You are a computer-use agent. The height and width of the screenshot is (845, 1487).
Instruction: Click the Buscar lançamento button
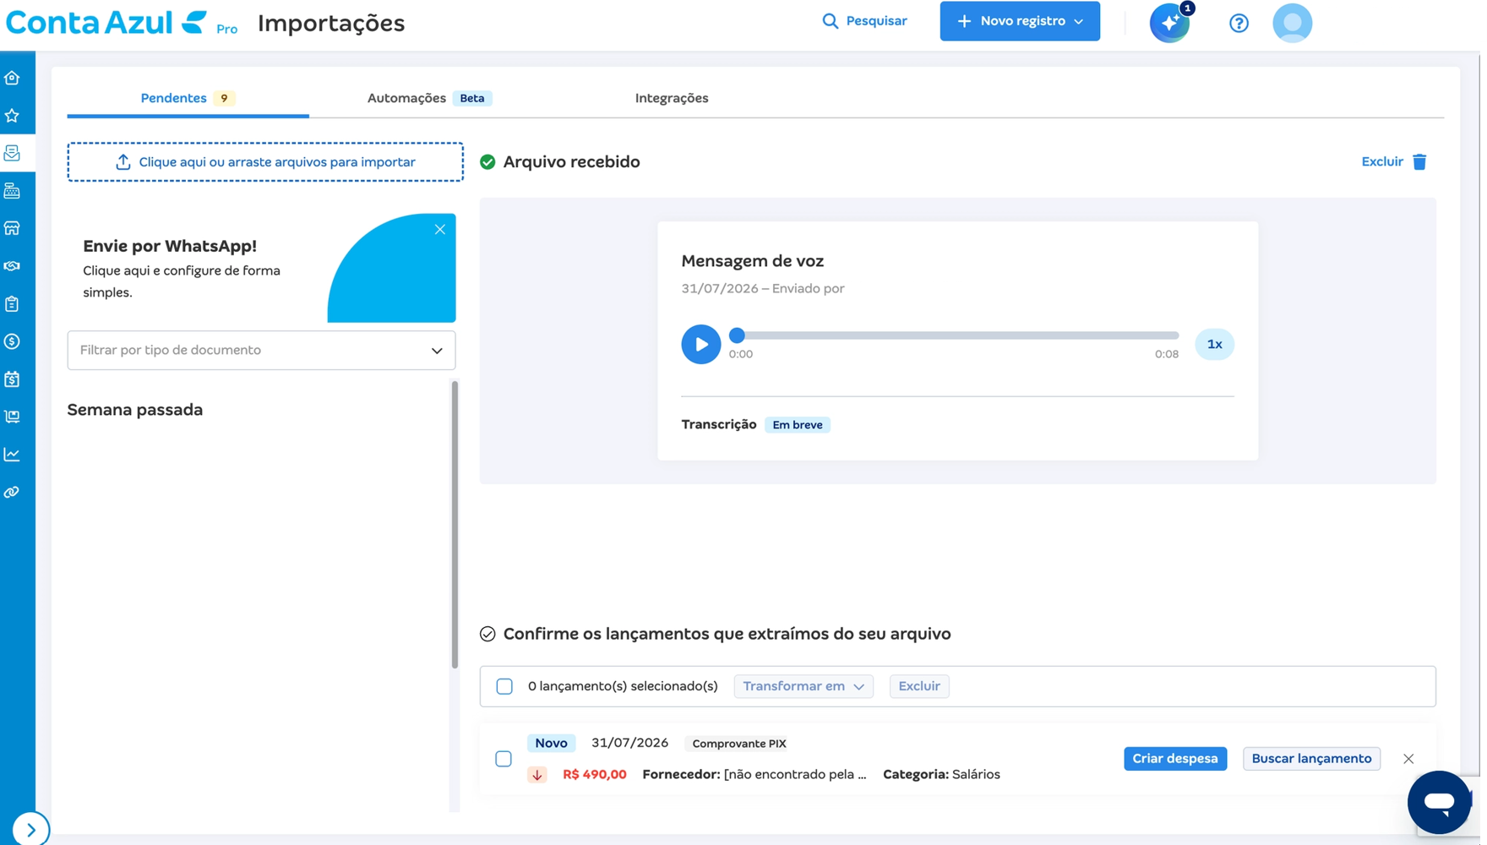pyautogui.click(x=1311, y=759)
